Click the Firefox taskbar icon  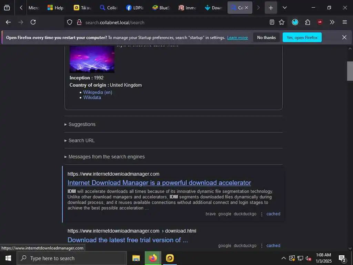(x=153, y=258)
